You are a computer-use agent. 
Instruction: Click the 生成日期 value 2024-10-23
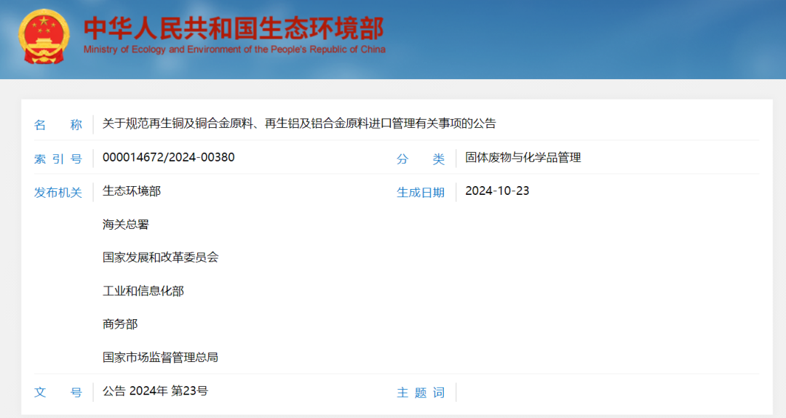point(497,190)
